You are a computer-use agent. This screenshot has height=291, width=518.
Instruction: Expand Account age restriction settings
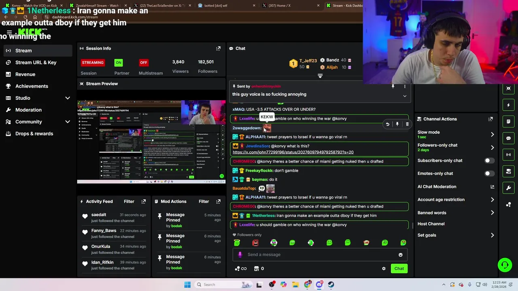point(492,200)
